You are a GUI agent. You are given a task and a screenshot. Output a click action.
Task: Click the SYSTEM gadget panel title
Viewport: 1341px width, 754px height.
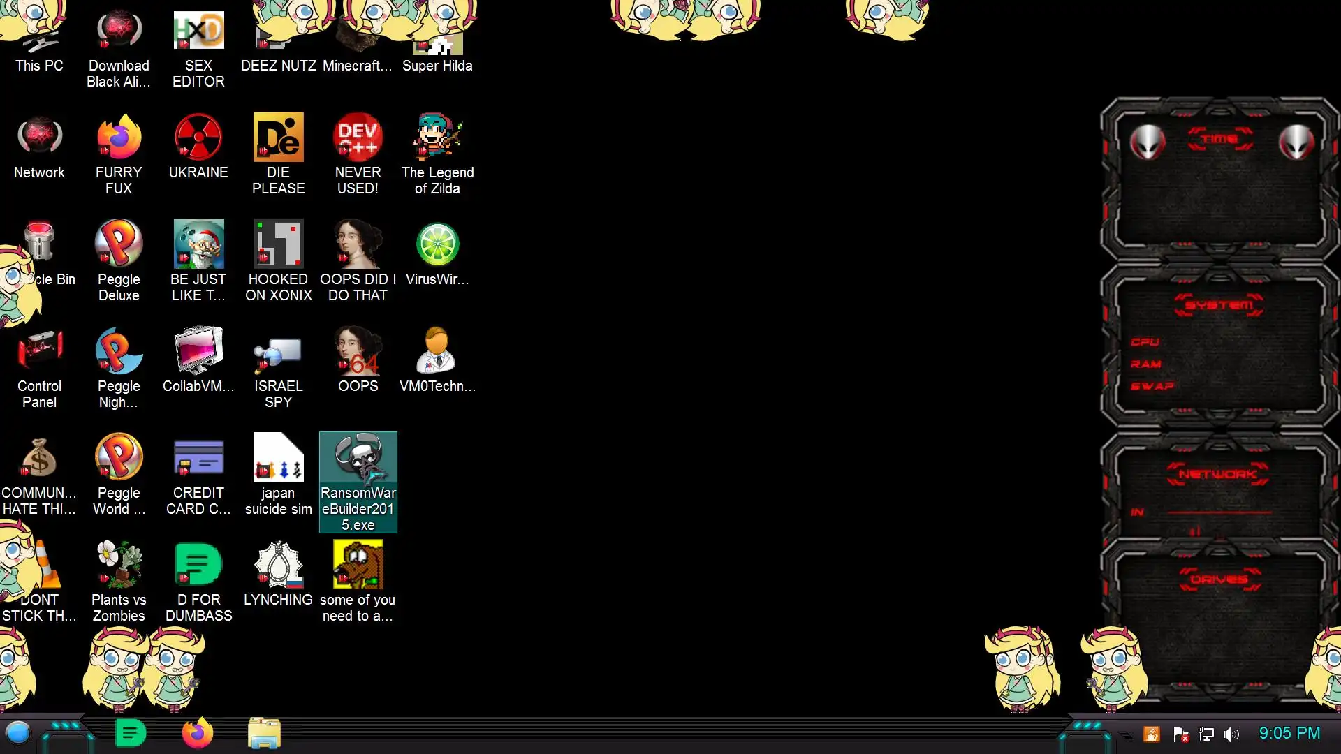(1219, 305)
